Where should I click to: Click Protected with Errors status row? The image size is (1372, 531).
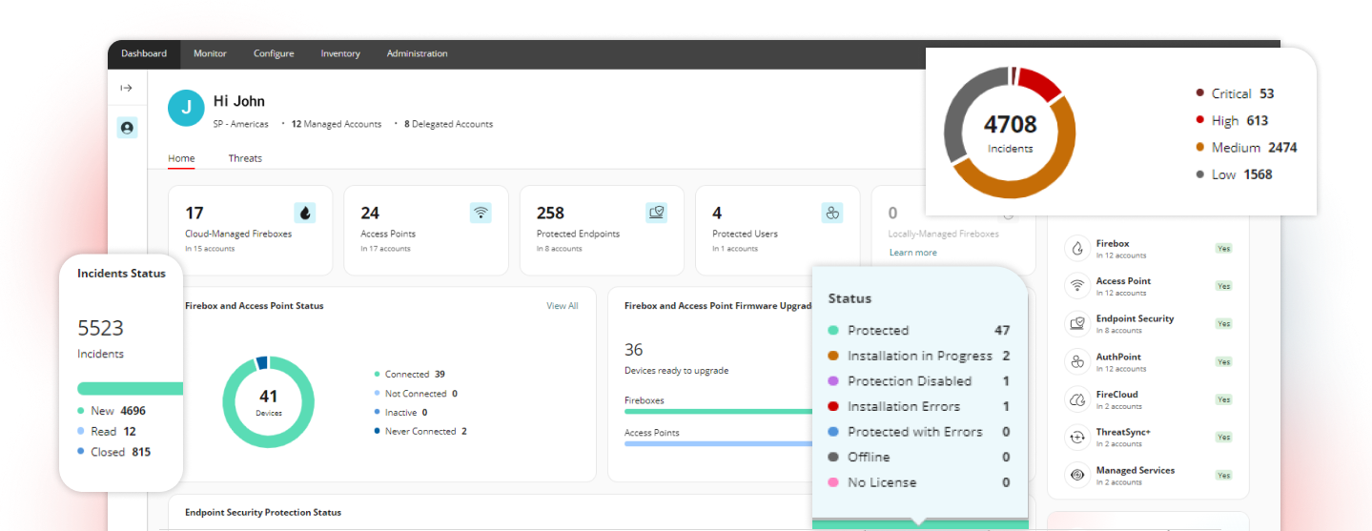(x=919, y=432)
